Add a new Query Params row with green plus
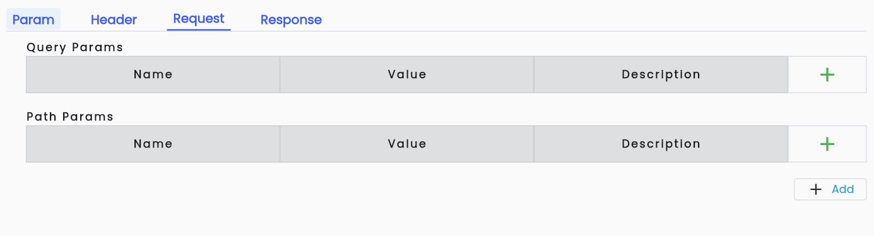Screen dimensions: 874x236 tap(827, 74)
